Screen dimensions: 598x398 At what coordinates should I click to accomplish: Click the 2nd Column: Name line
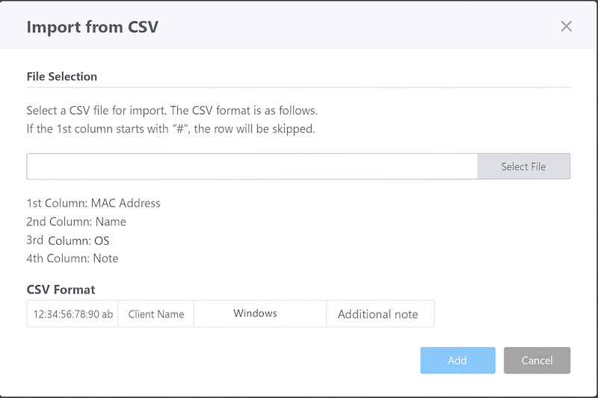pos(76,222)
